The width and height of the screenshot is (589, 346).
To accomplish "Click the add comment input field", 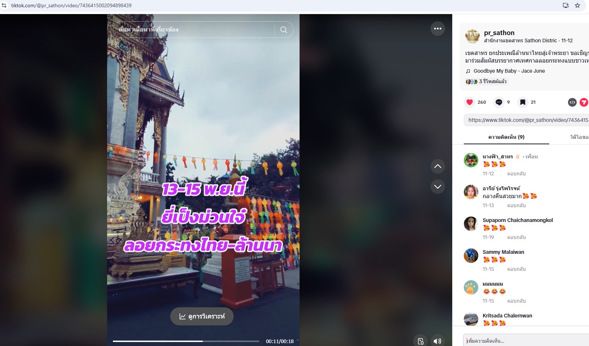I will click(525, 341).
